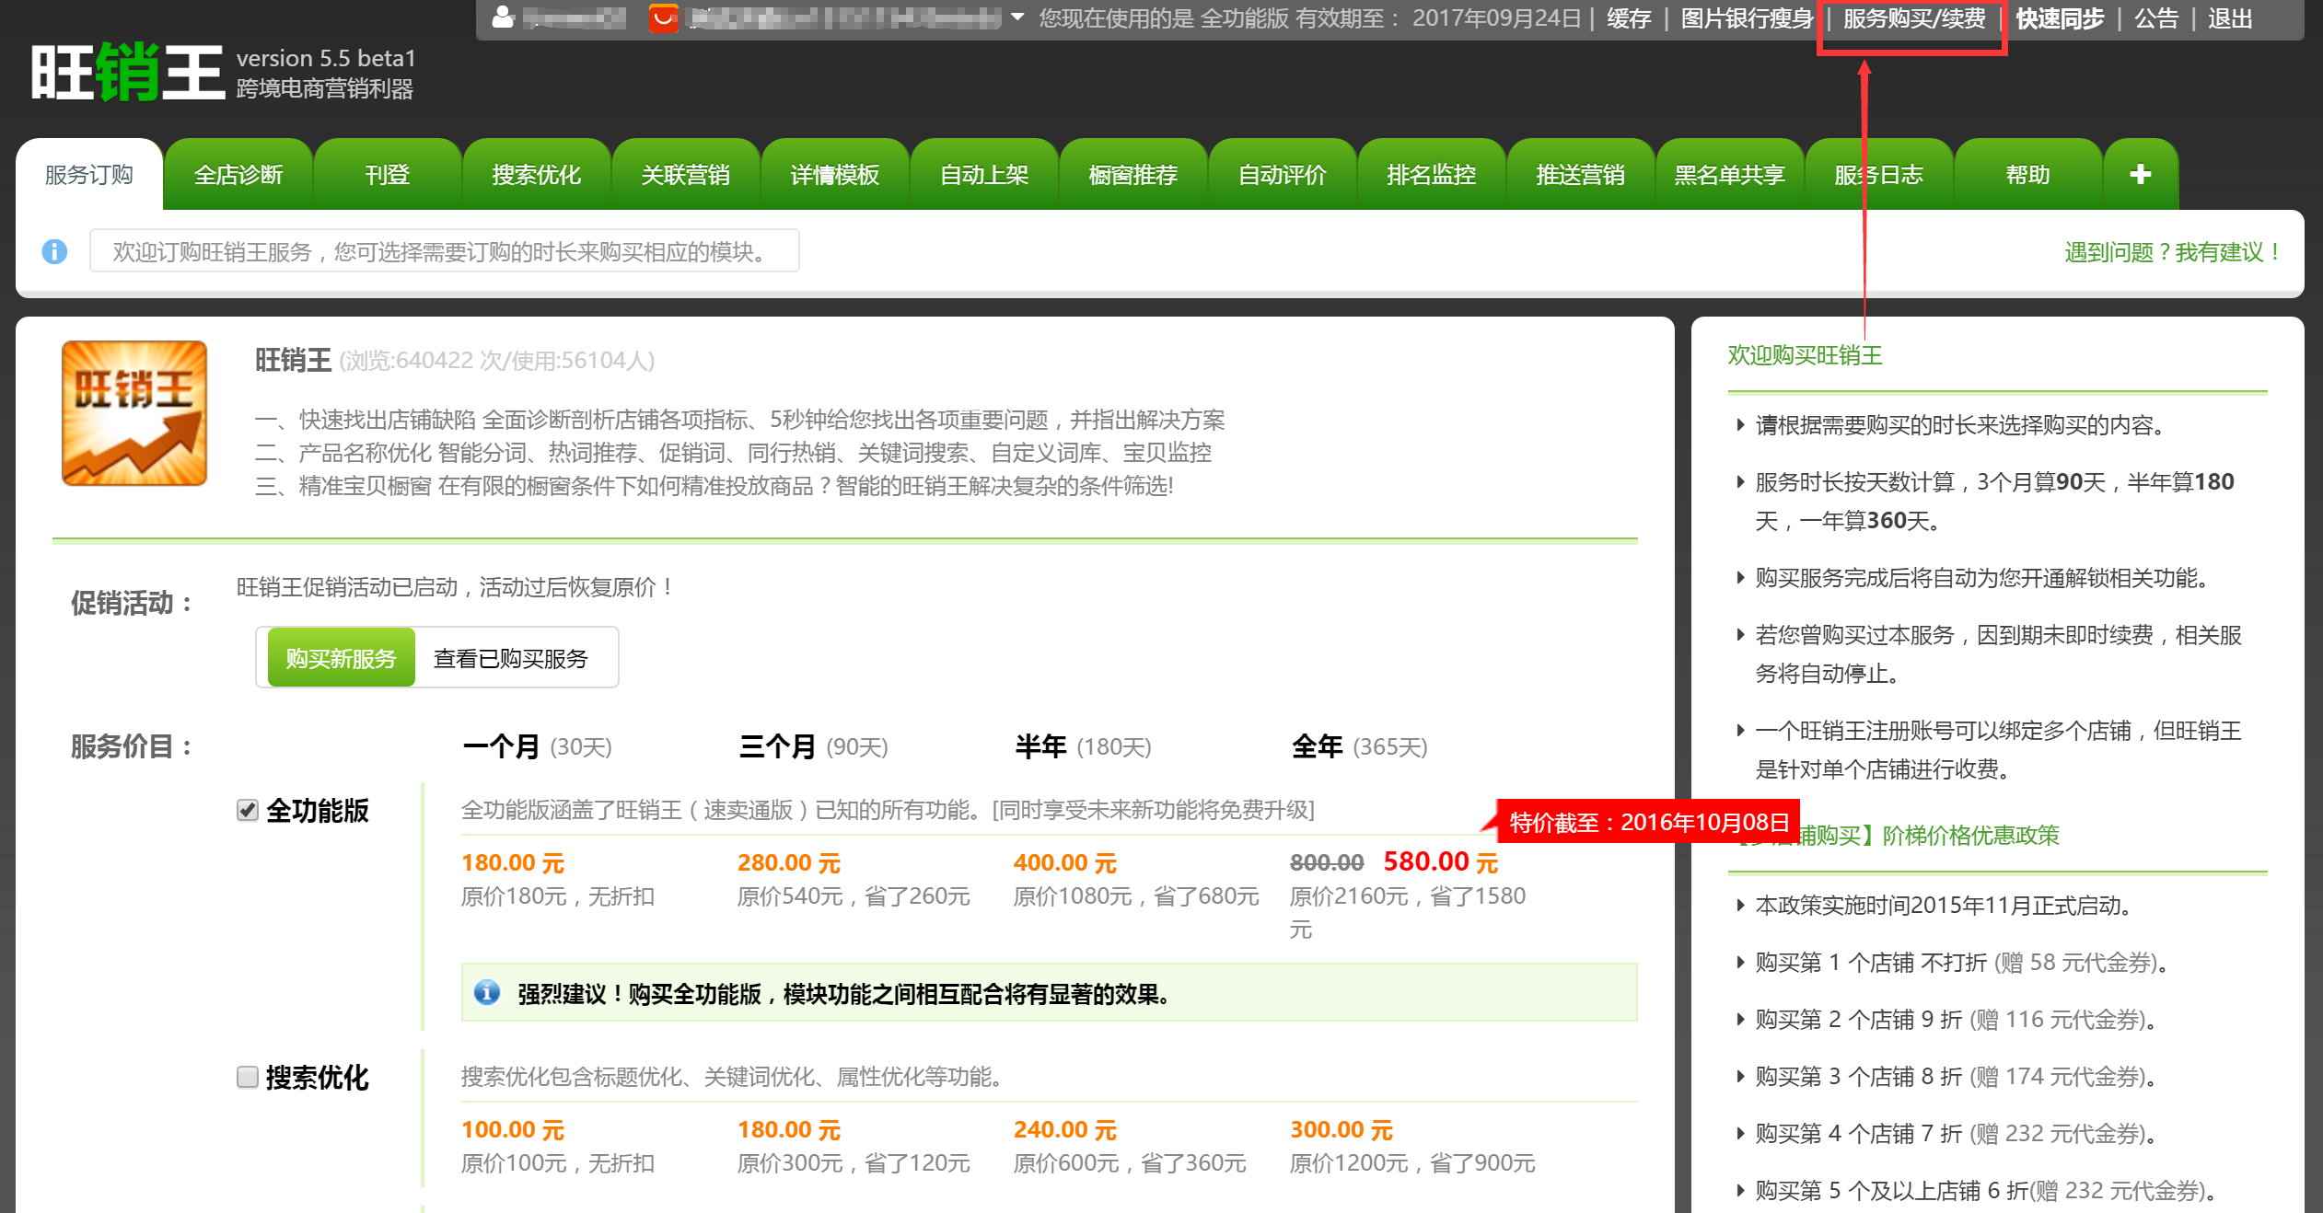Click 购买第 5 个及以上店铺 6 折 row

point(1986,1191)
